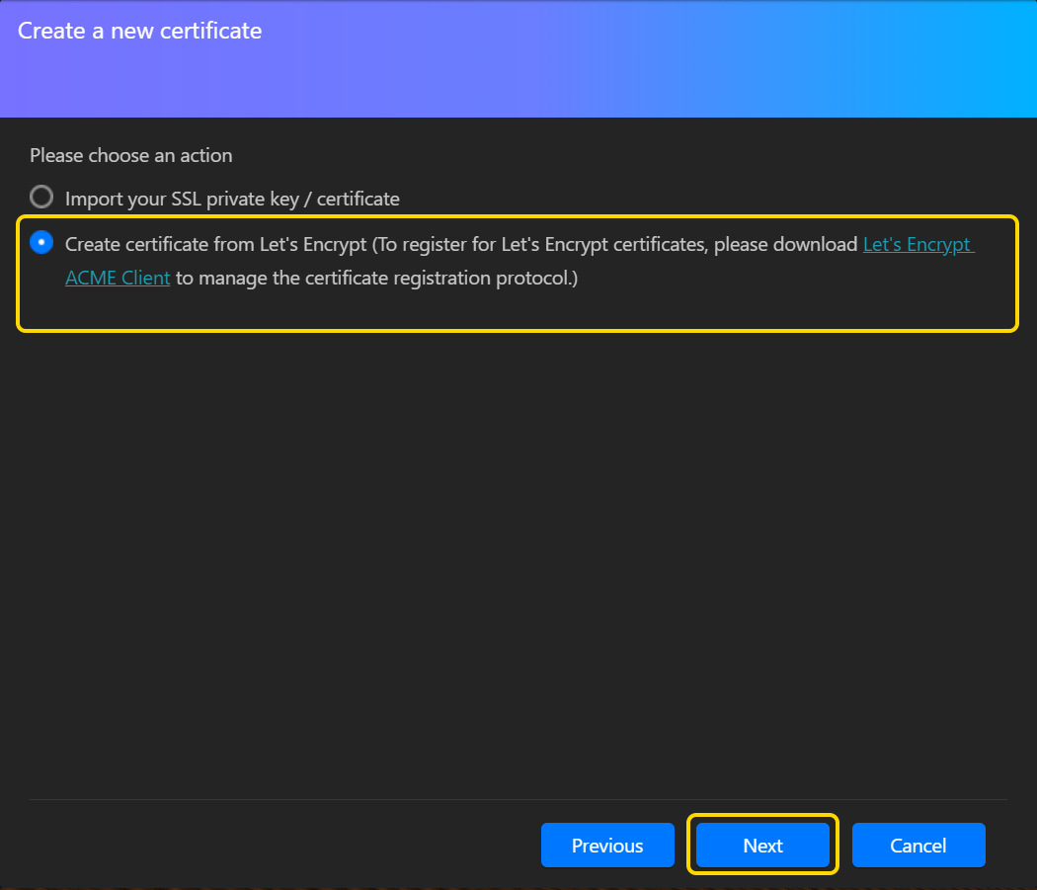Select Import your SSL private key radio
Image resolution: width=1037 pixels, height=890 pixels.
pos(41,198)
